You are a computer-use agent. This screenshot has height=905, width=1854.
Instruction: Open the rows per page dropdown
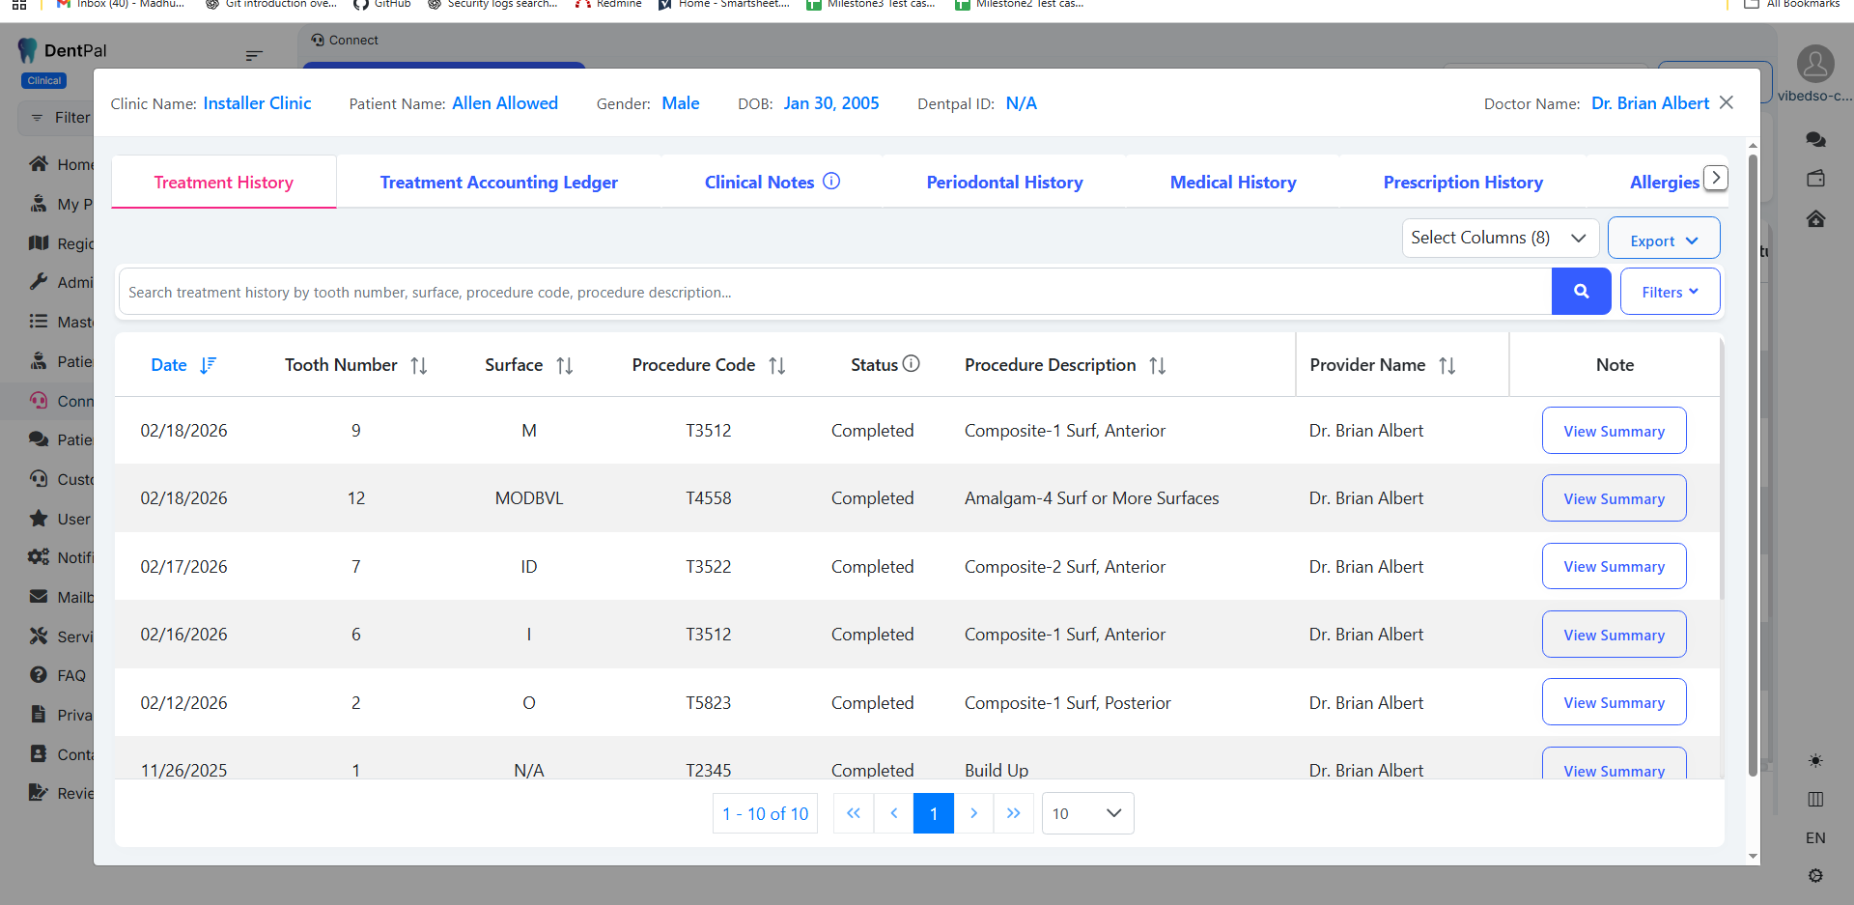click(x=1087, y=813)
